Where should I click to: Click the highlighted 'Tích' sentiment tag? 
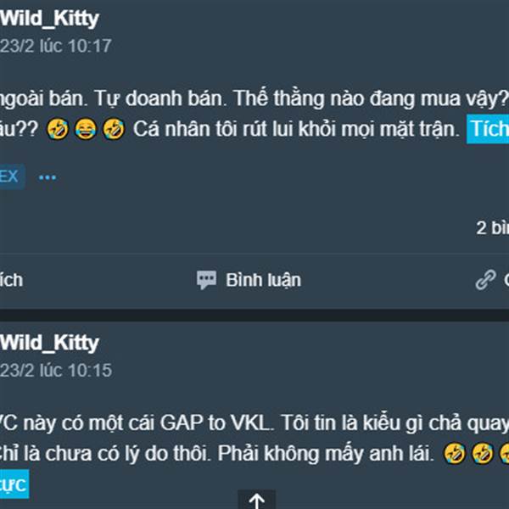pos(488,129)
